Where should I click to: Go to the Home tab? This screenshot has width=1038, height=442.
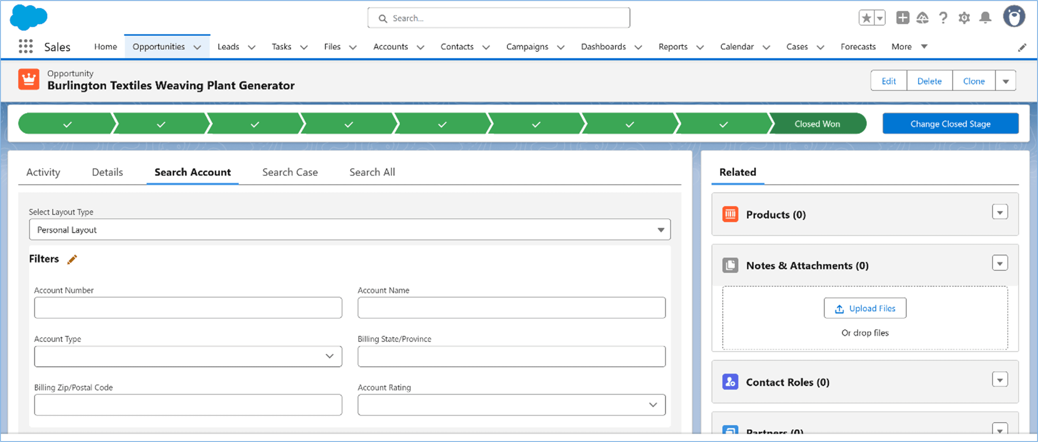[x=105, y=47]
